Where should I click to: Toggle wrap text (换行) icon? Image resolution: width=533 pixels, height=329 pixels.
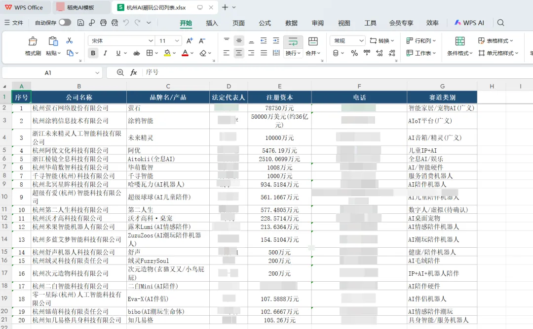293,41
